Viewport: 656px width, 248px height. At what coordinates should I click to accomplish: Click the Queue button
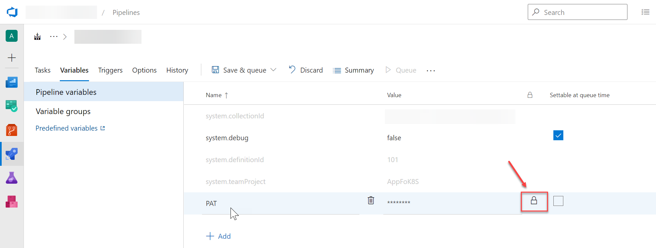(x=401, y=70)
